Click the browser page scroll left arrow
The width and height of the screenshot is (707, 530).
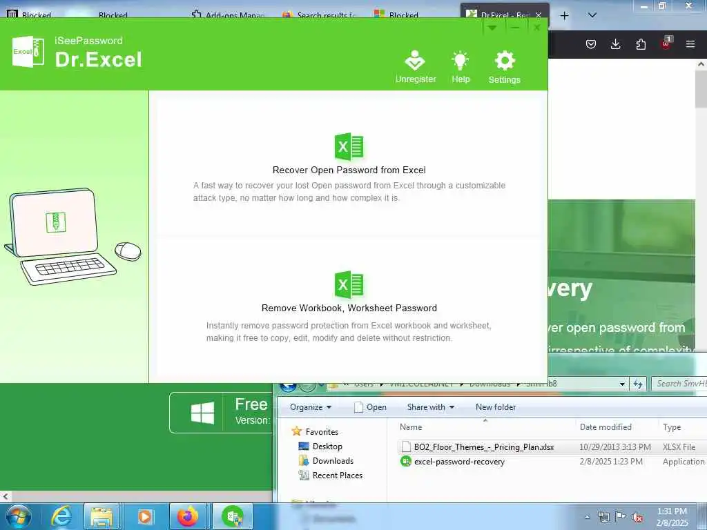click(6, 496)
